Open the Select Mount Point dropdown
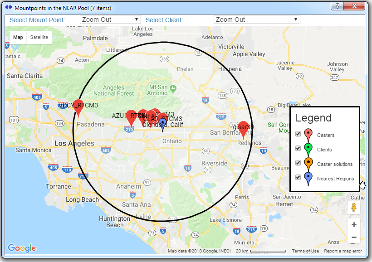The height and width of the screenshot is (262, 372). 110,19
